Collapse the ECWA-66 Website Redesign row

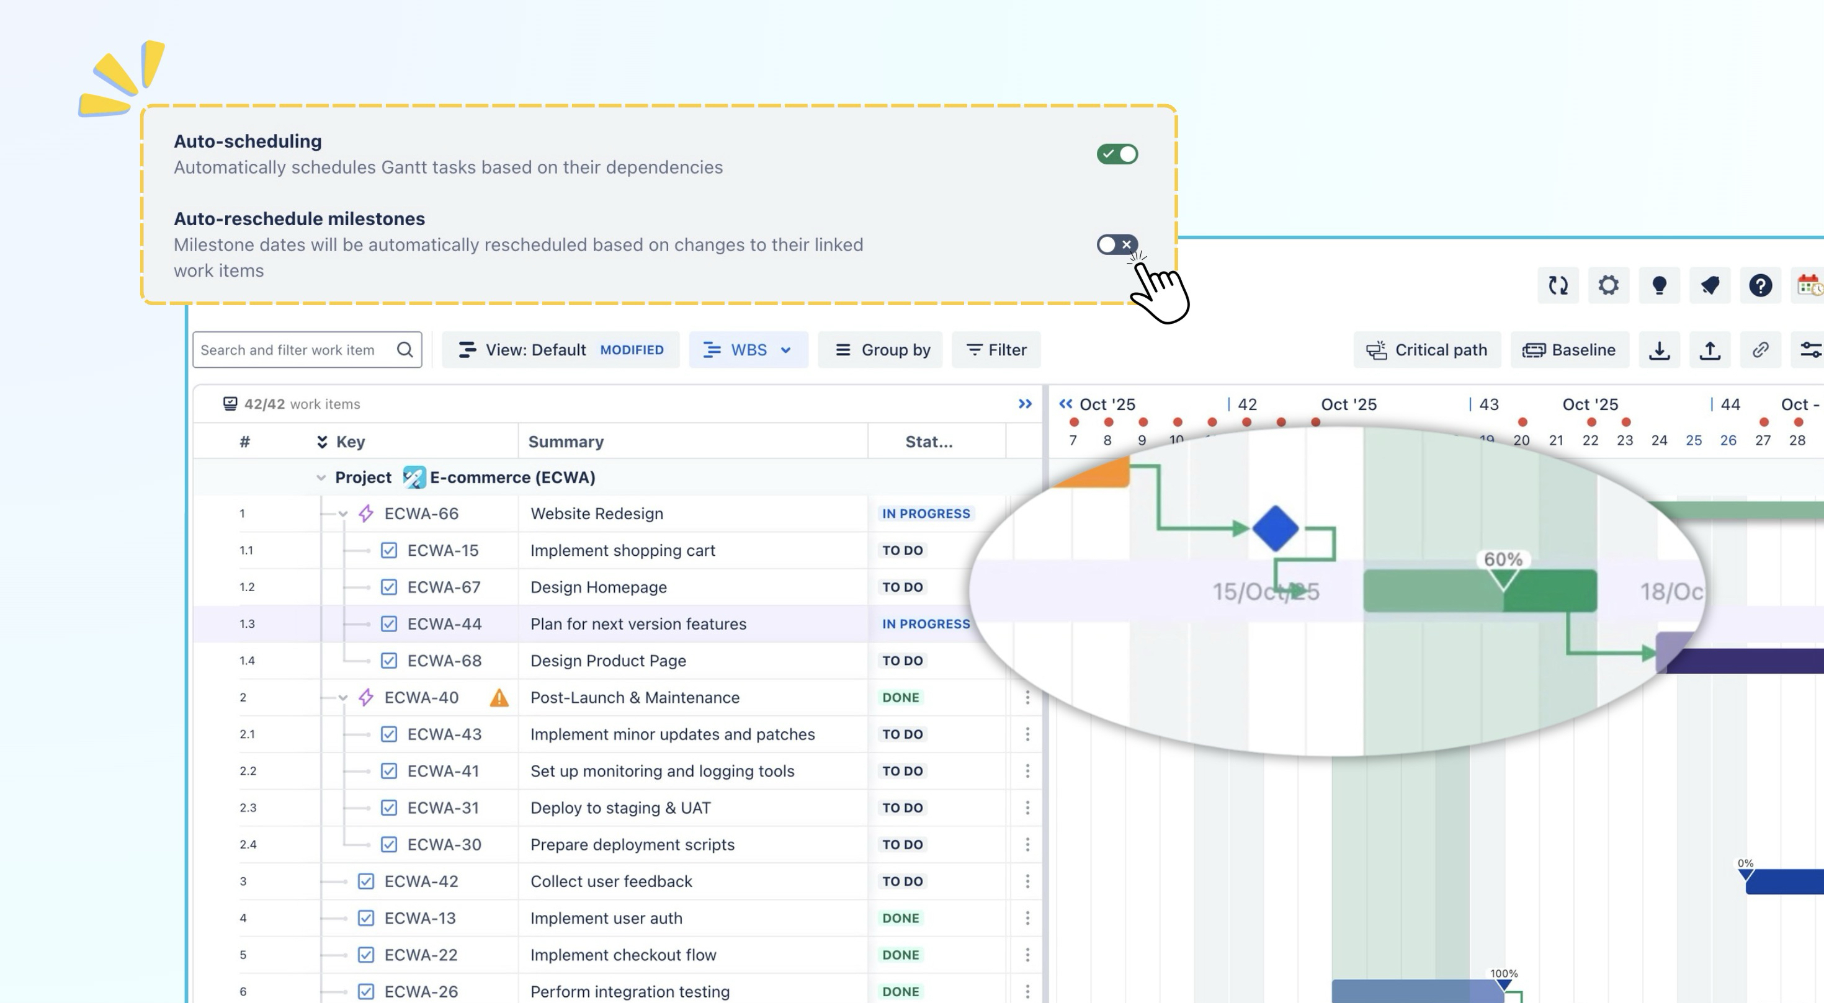(x=342, y=514)
